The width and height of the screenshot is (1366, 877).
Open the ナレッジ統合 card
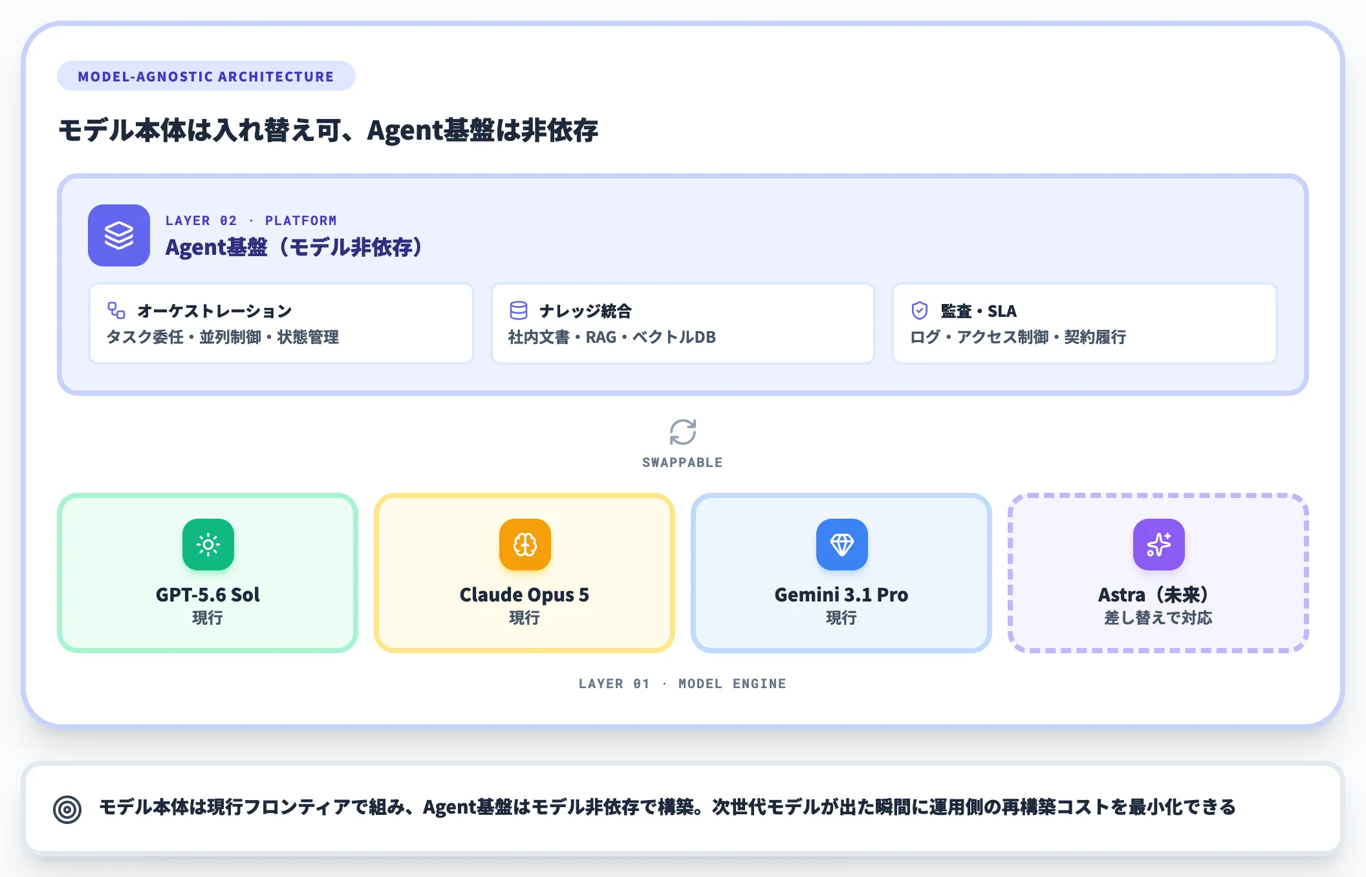coord(683,323)
